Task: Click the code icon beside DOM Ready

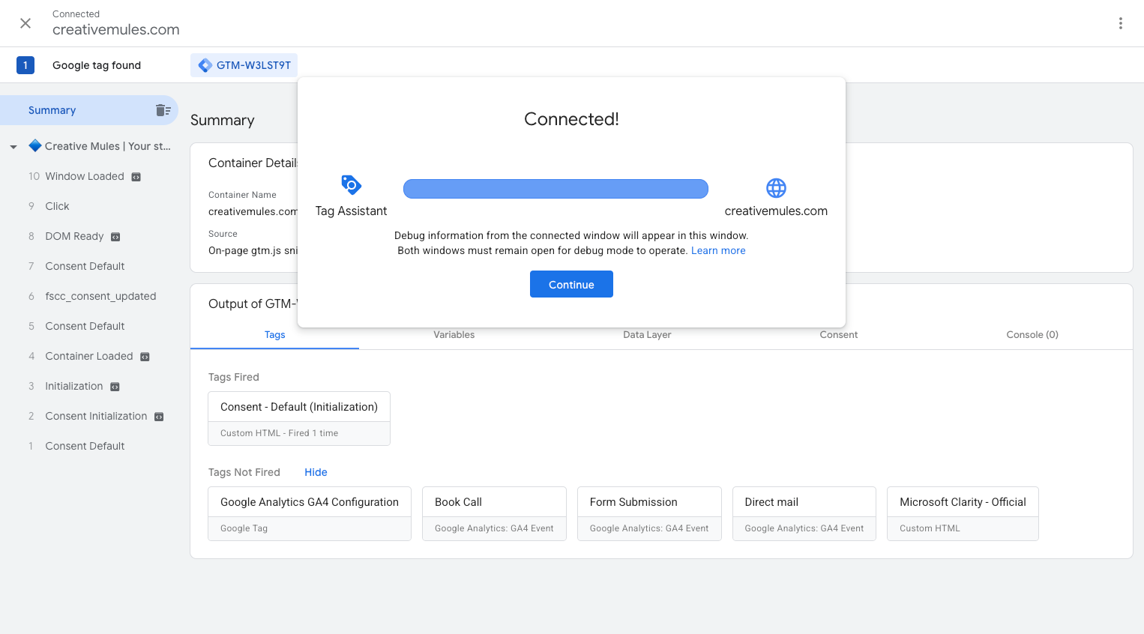Action: [115, 237]
